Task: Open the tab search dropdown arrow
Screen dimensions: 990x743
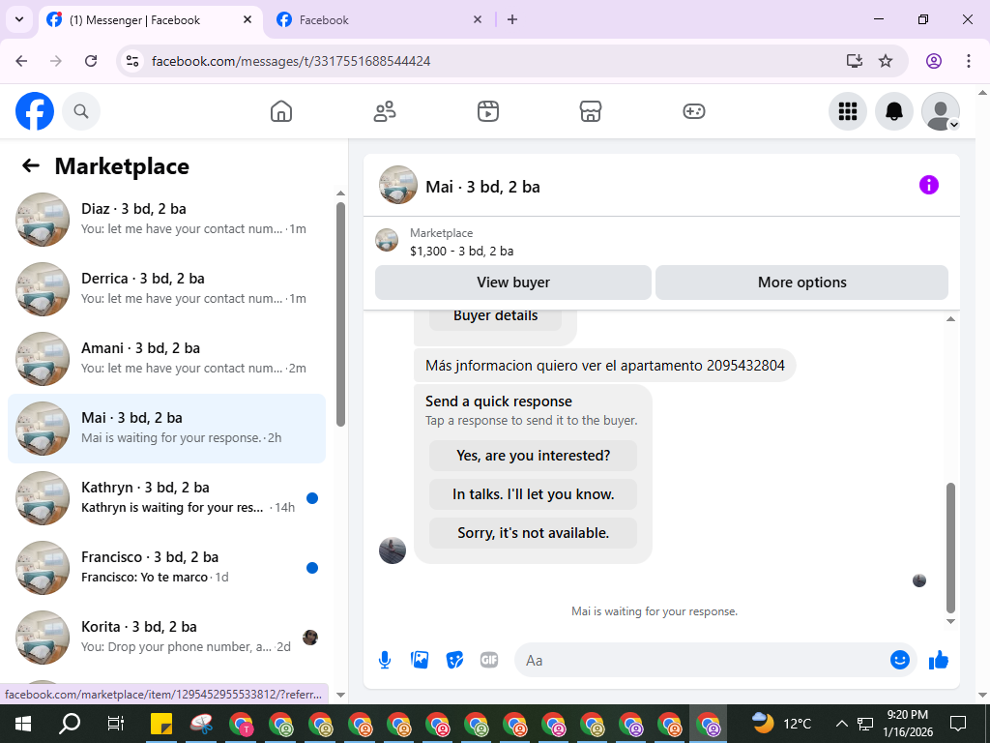Action: pyautogui.click(x=19, y=19)
